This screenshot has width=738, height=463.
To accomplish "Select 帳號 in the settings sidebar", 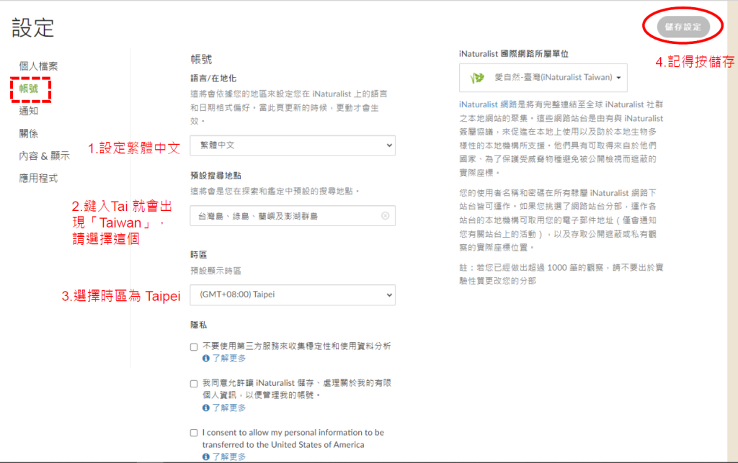I will click(x=29, y=89).
